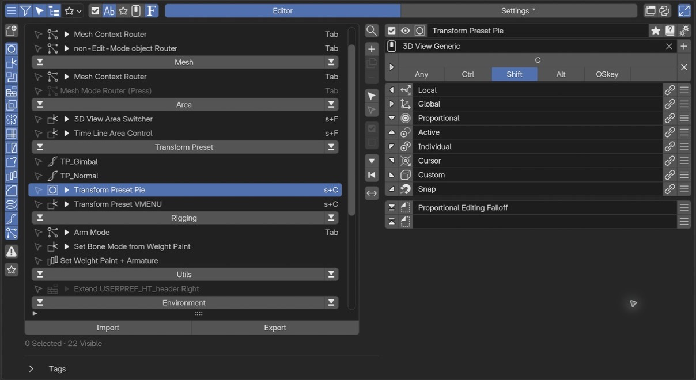The height and width of the screenshot is (380, 696).
Task: Select the pie menu circle icon in sidebar
Action: 12,49
